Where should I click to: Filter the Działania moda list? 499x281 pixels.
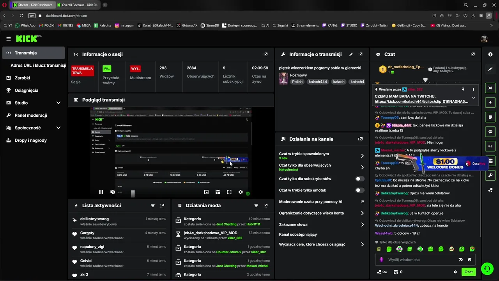pyautogui.click(x=256, y=205)
